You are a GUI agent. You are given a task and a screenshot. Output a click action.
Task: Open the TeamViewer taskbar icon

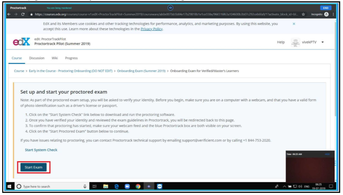coord(160,187)
